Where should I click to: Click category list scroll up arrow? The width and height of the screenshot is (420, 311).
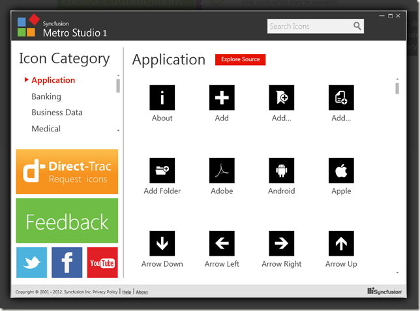point(118,75)
